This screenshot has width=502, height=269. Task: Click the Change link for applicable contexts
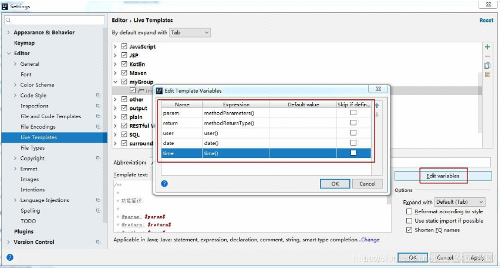click(370, 240)
